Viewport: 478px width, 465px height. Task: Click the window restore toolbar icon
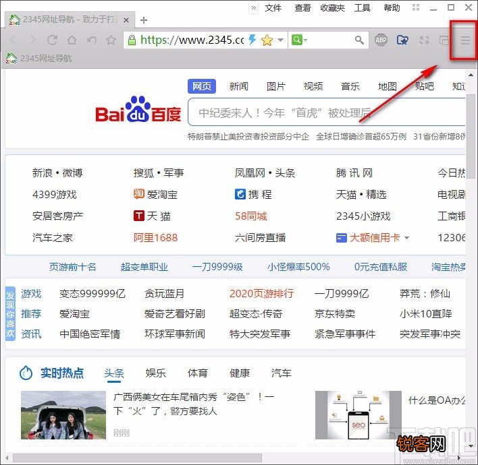[444, 40]
